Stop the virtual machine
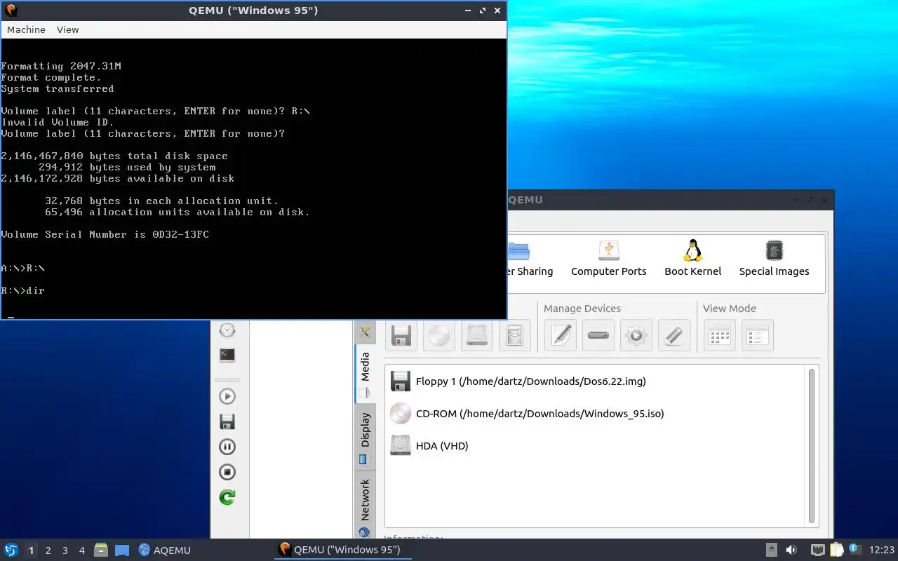This screenshot has width=898, height=561. 227,472
